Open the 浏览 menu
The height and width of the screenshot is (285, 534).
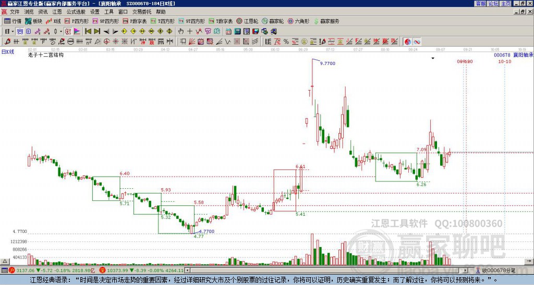tap(29, 12)
